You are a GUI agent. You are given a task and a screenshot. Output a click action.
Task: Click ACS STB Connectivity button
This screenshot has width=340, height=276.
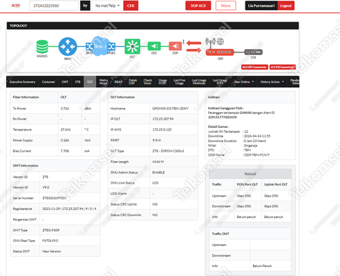(x=283, y=67)
